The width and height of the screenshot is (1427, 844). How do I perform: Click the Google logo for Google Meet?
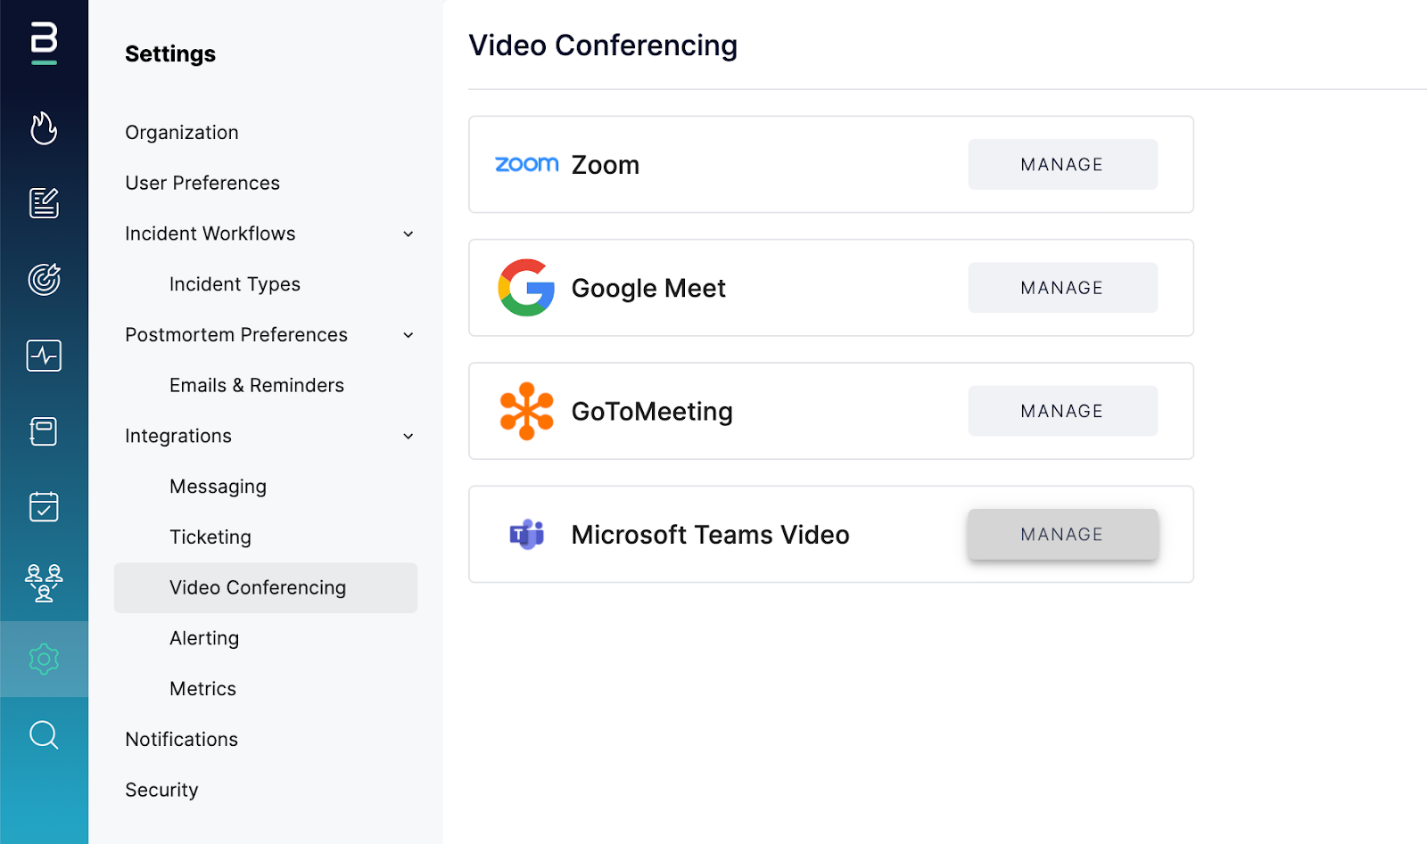[526, 288]
